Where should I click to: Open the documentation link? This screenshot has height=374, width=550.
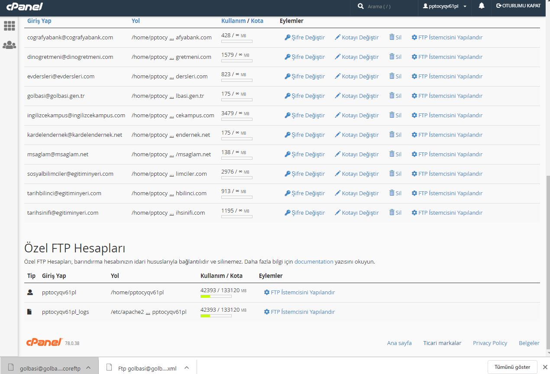[x=314, y=262]
